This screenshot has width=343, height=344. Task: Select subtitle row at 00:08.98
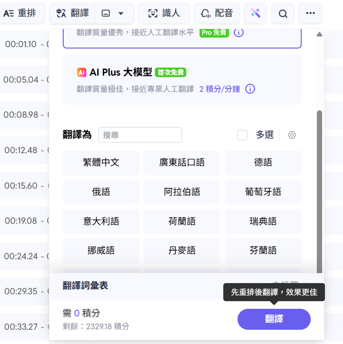click(25, 115)
